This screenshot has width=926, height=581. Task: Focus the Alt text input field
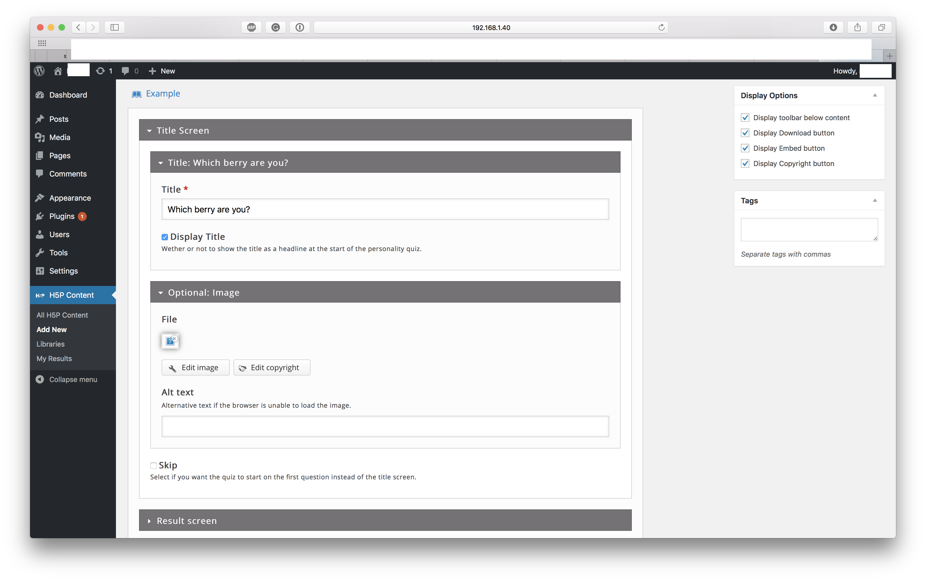tap(385, 426)
